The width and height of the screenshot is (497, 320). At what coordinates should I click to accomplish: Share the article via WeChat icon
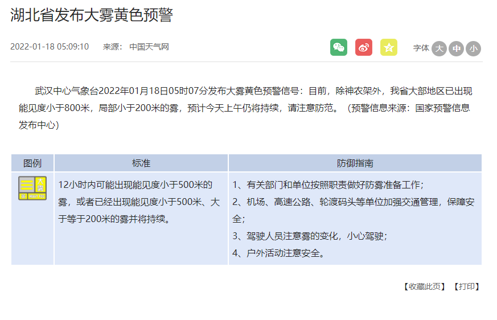(x=338, y=47)
